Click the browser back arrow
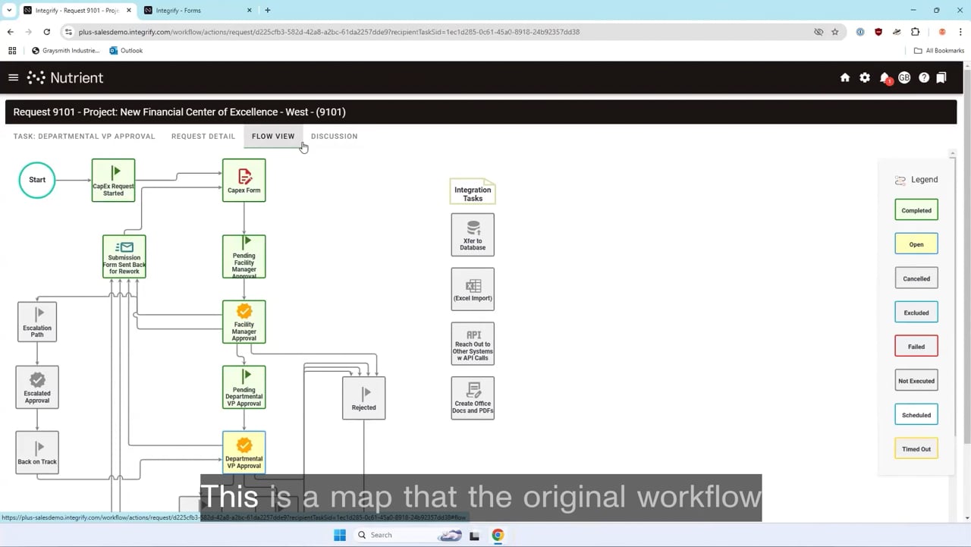This screenshot has width=971, height=547. point(10,32)
